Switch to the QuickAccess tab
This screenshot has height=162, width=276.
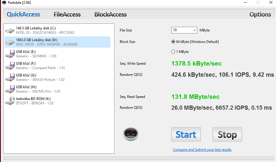(x=23, y=14)
